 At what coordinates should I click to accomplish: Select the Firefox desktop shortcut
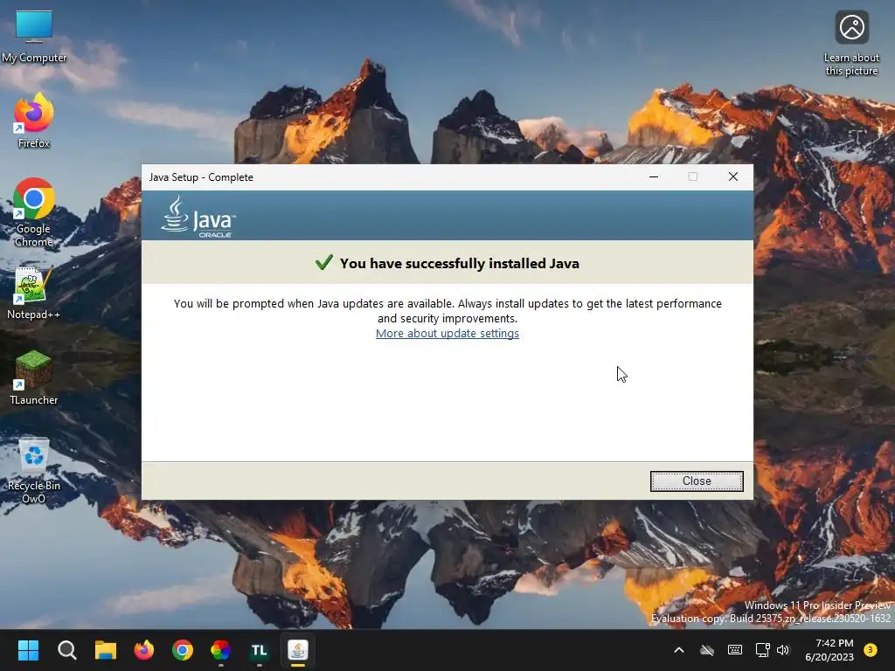click(34, 121)
